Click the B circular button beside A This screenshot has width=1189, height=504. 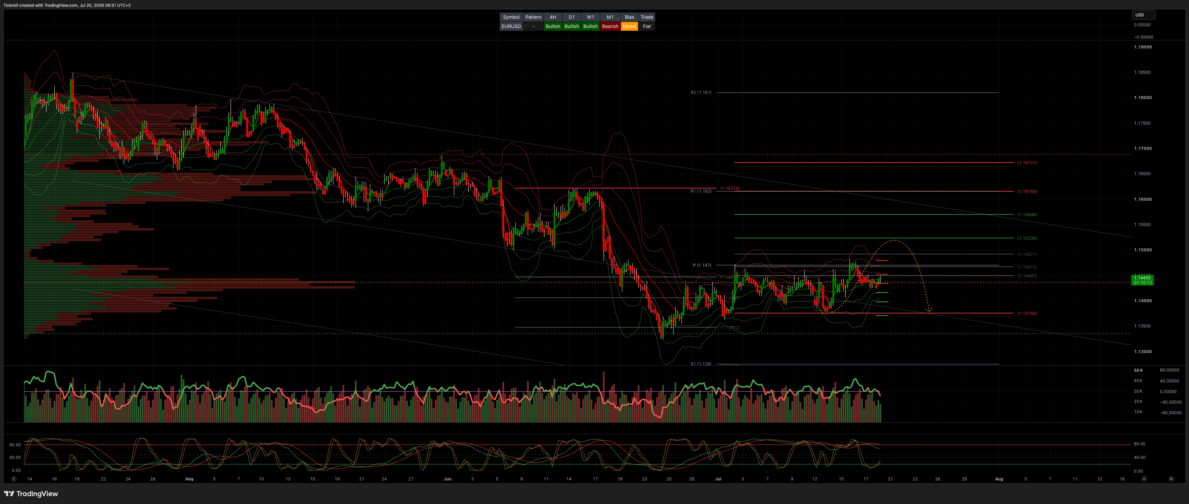pos(1171,479)
